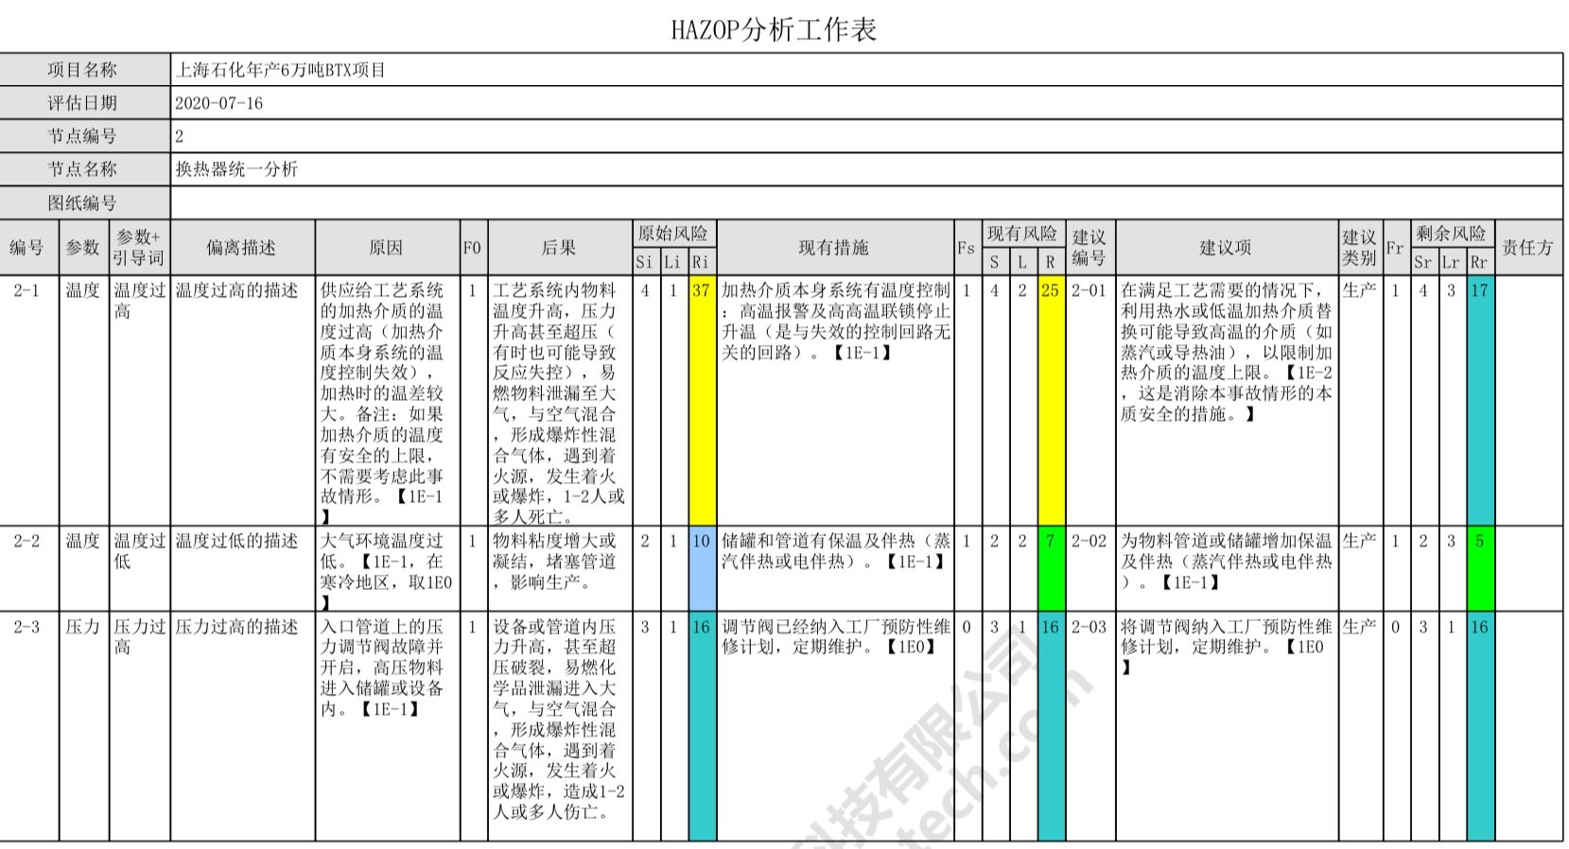Click the 后果 column header
Viewport: 1569px width, 849px height.
(x=560, y=248)
